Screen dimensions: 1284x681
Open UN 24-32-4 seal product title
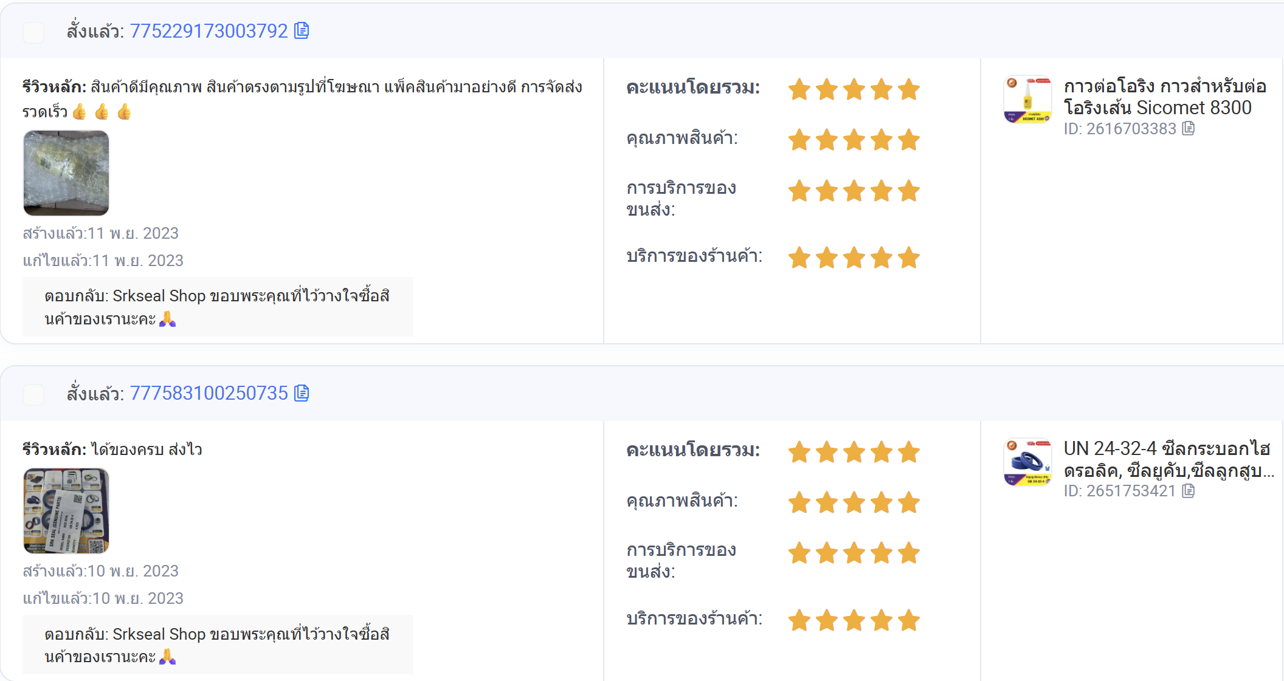(1168, 459)
